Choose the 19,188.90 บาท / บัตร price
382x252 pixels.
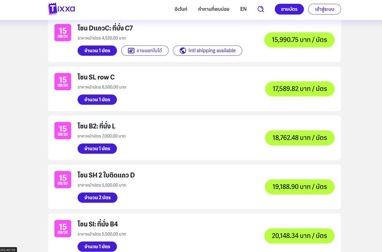(x=300, y=187)
